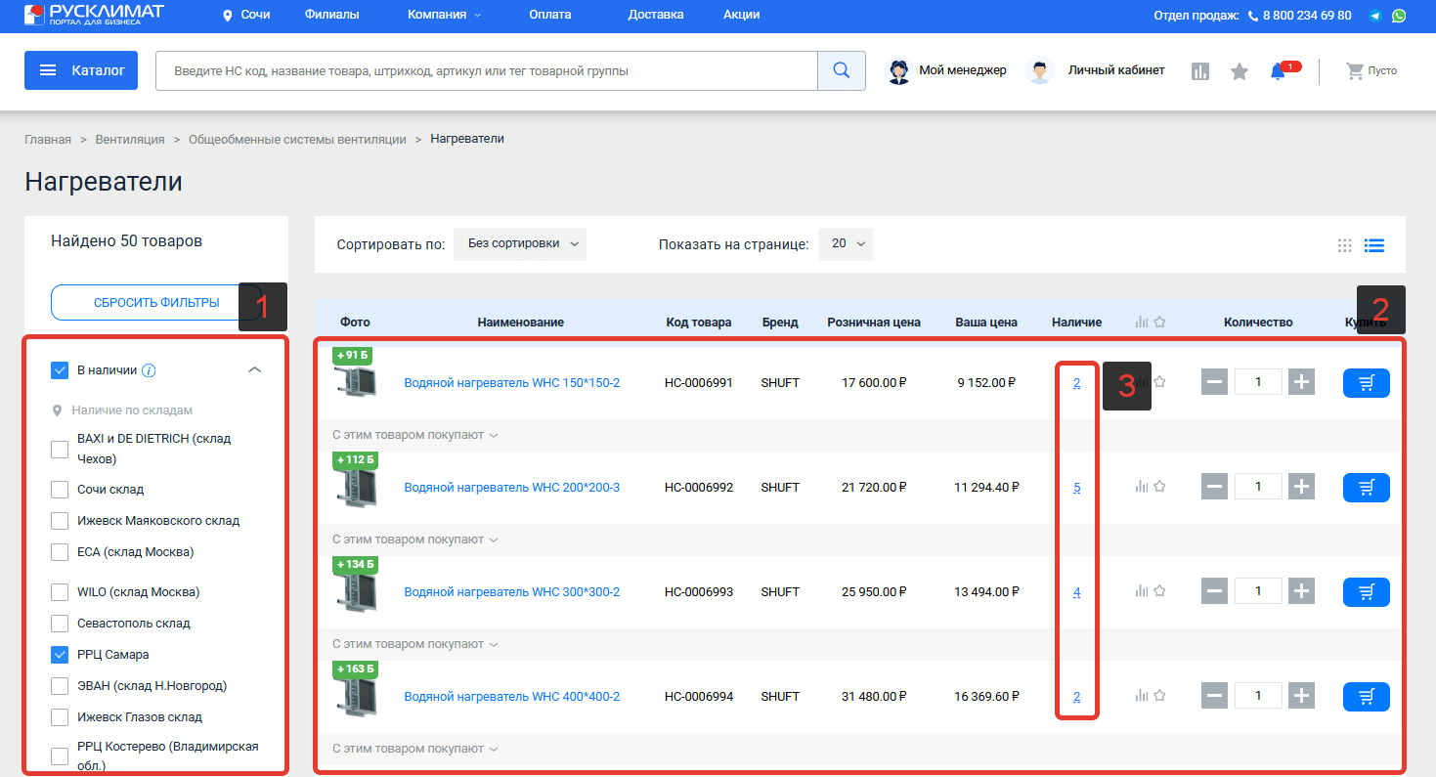The height and width of the screenshot is (777, 1436).
Task: Switch to grid view layout icon
Action: pyautogui.click(x=1344, y=245)
